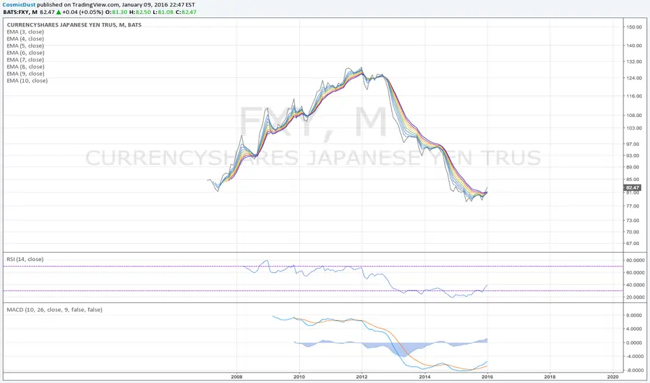Open the CosmicDust author link
The image size is (650, 383).
[x=19, y=5]
